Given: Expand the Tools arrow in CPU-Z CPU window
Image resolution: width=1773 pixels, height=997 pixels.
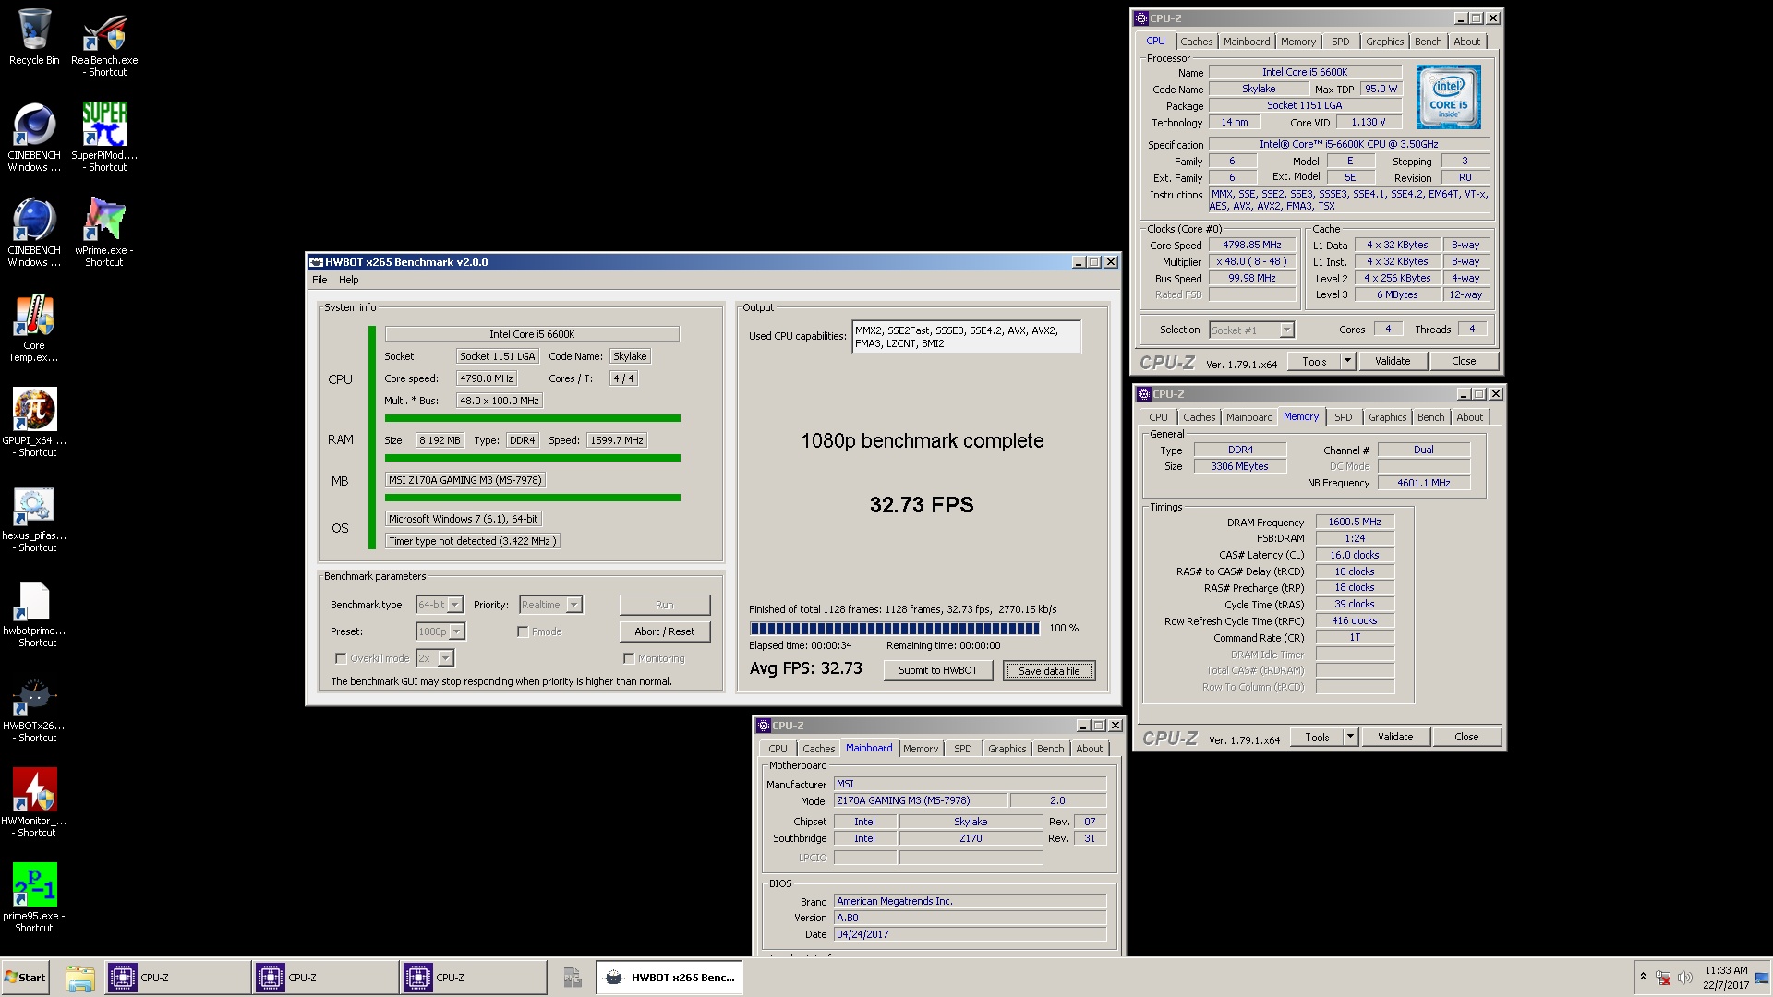Looking at the screenshot, I should click(x=1347, y=361).
